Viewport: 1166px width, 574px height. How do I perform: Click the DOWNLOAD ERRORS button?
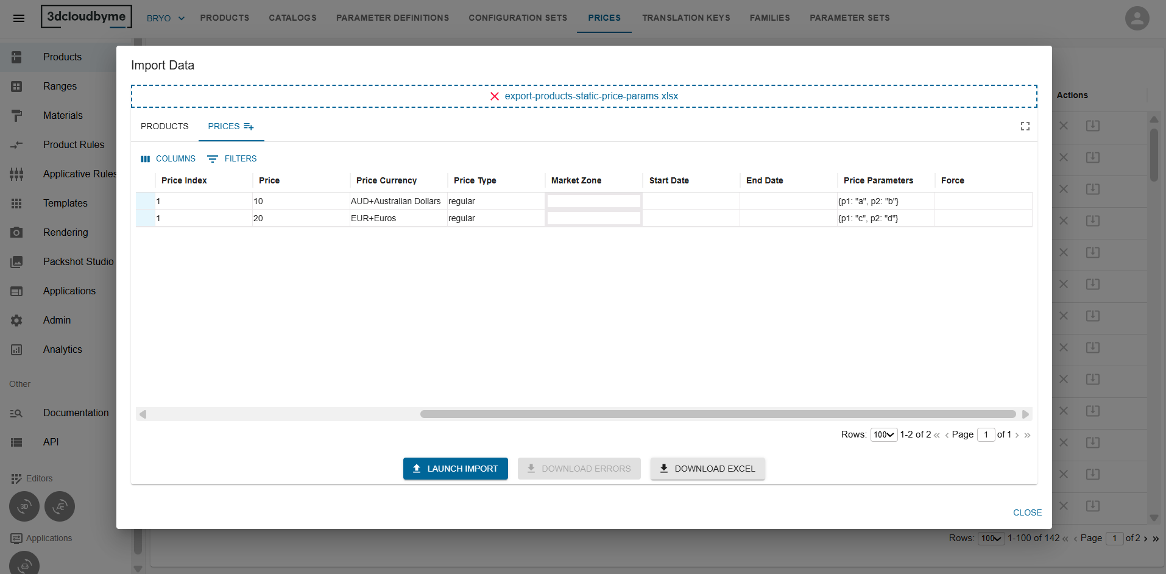pyautogui.click(x=579, y=469)
